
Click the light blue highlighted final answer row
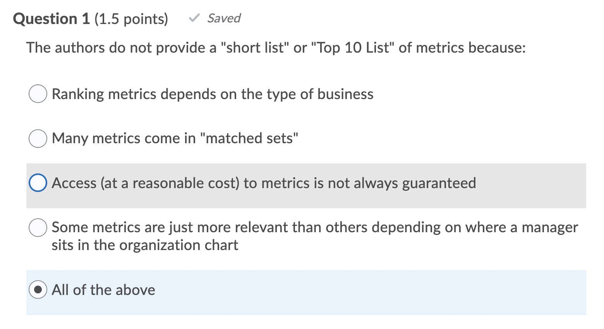point(302,293)
